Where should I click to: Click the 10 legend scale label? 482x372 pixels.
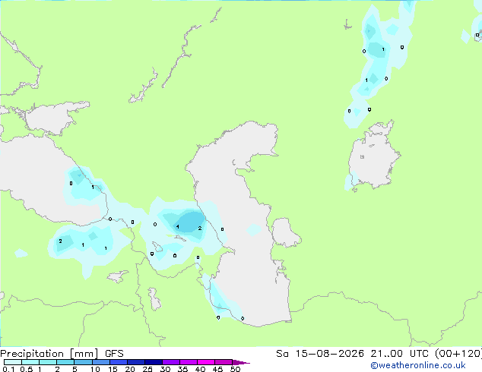click(95, 369)
